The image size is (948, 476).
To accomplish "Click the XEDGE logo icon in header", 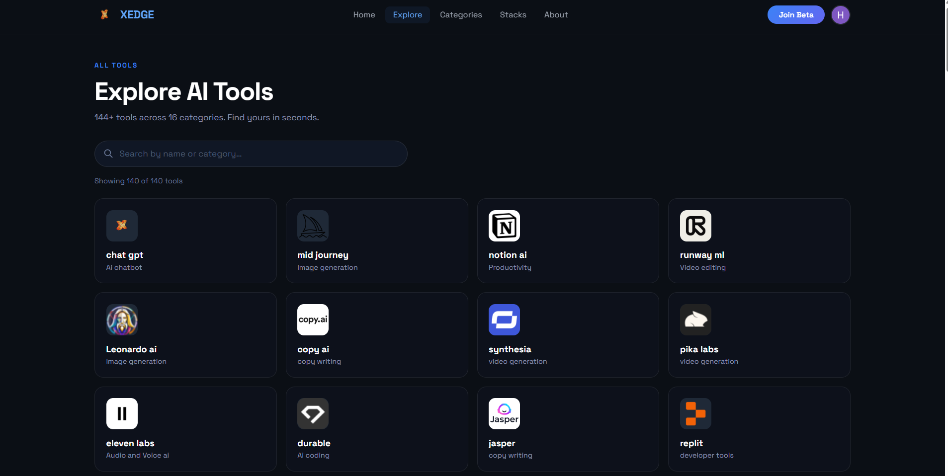I will [104, 14].
